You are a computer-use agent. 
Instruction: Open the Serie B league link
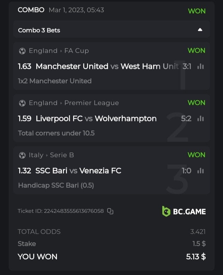point(62,155)
